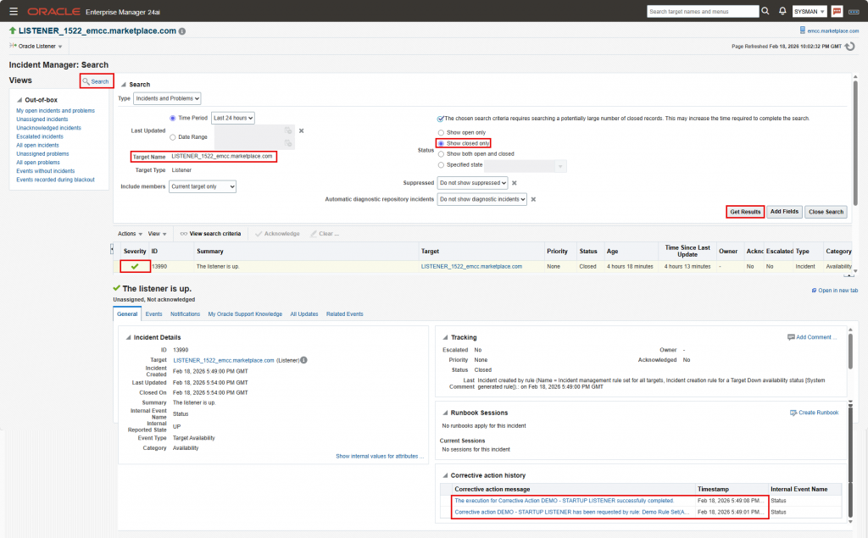Open the hamburger navigation menu
Viewport: 868px width, 538px height.
click(x=13, y=11)
